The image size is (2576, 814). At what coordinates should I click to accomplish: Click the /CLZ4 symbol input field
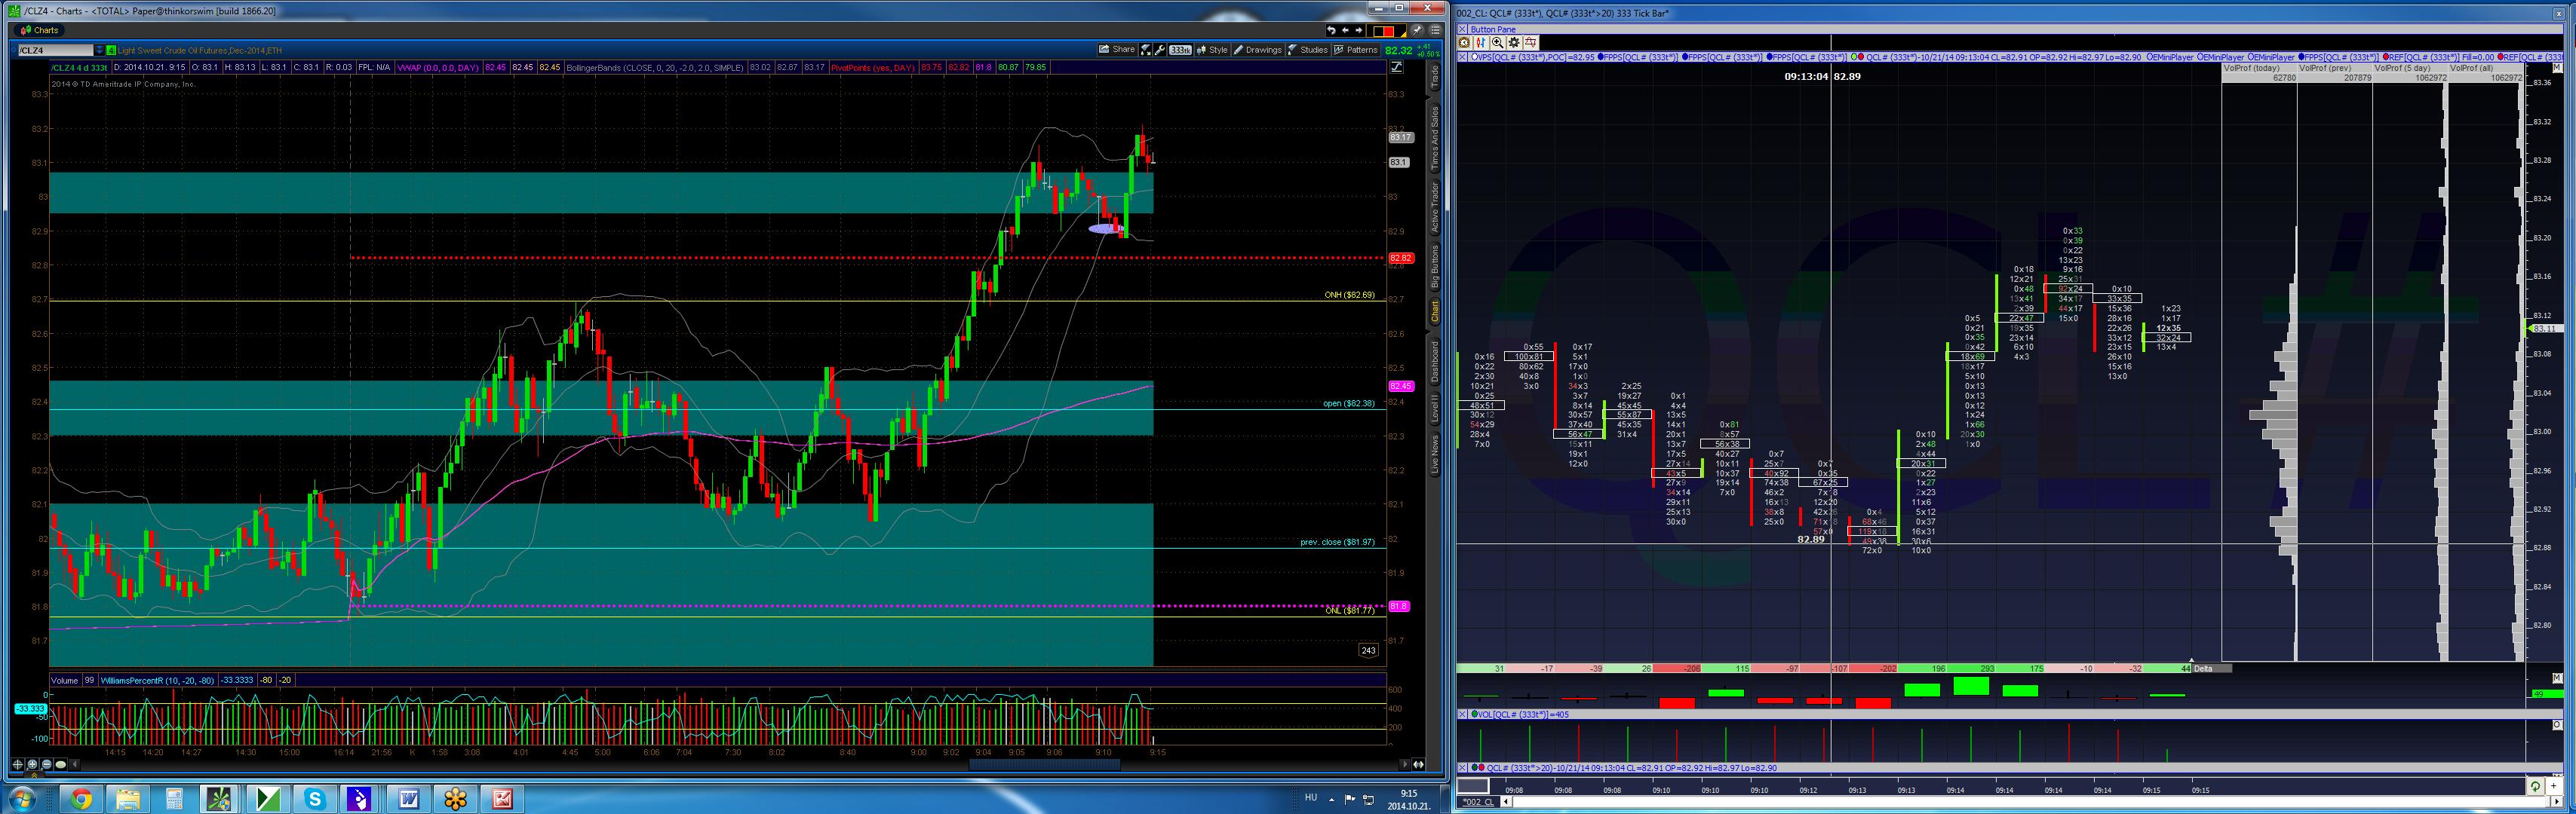[56, 50]
